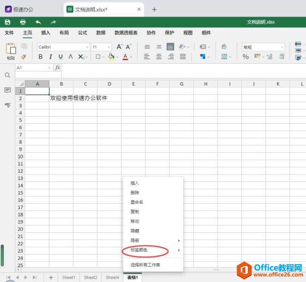
Task: Click the Print icon
Action: 23,22
